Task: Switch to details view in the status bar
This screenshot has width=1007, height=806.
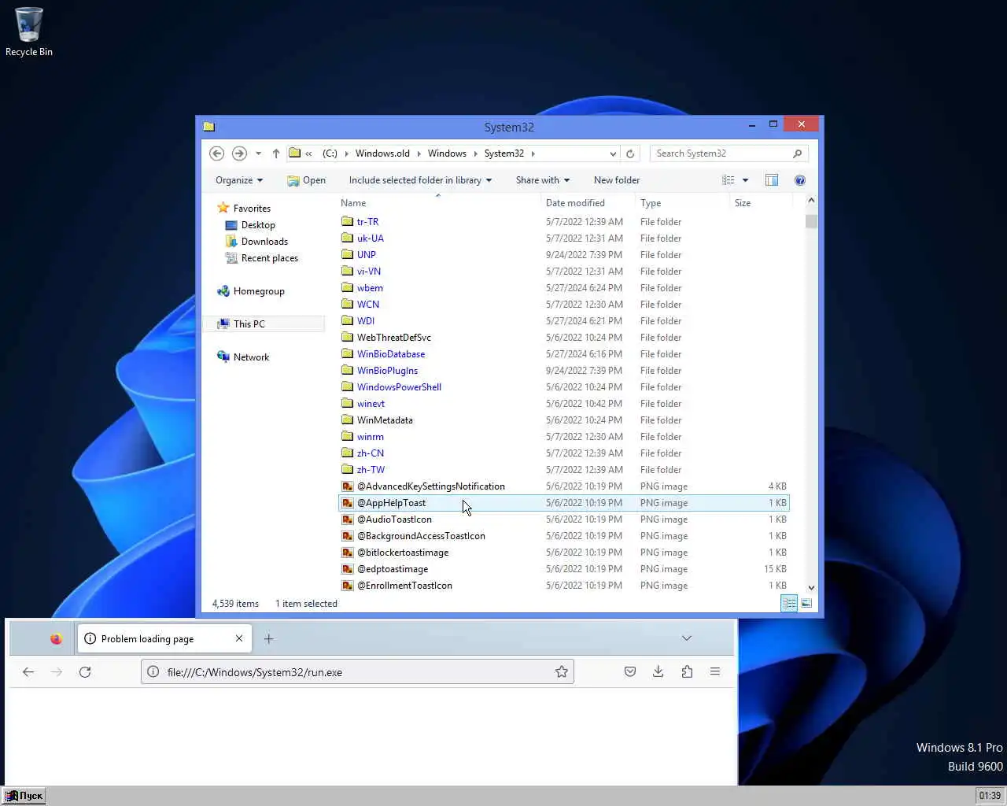Action: tap(789, 603)
